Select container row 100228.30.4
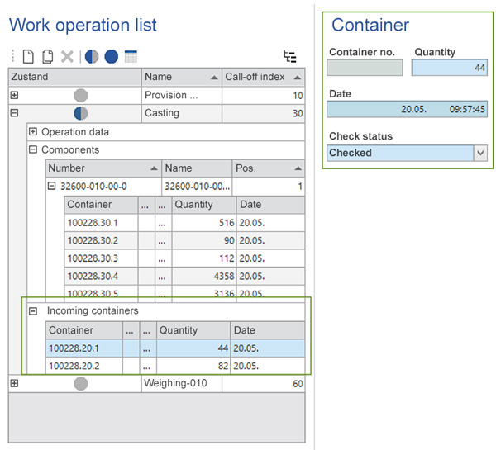This screenshot has height=450, width=496. pyautogui.click(x=184, y=277)
